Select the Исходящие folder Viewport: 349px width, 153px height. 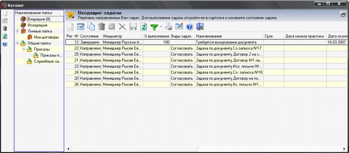37,25
